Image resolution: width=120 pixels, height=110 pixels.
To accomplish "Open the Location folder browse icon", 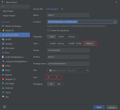I will tap(115, 22).
